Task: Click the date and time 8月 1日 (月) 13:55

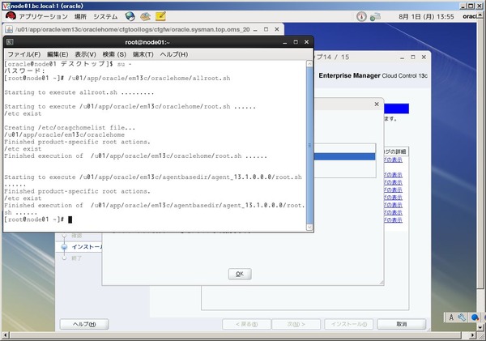Action: 426,16
